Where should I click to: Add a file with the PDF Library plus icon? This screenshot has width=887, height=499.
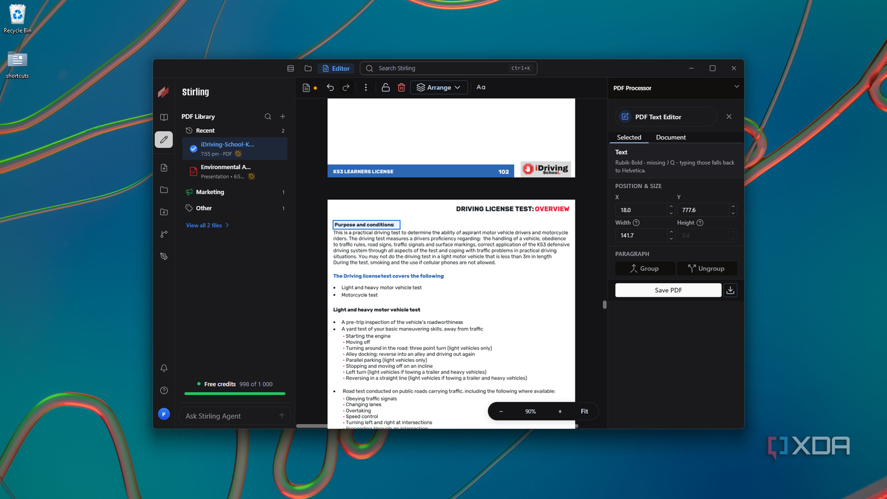tap(283, 116)
